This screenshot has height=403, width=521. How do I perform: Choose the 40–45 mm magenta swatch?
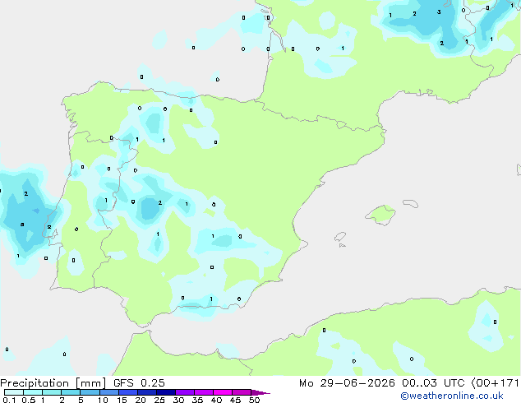223,392
